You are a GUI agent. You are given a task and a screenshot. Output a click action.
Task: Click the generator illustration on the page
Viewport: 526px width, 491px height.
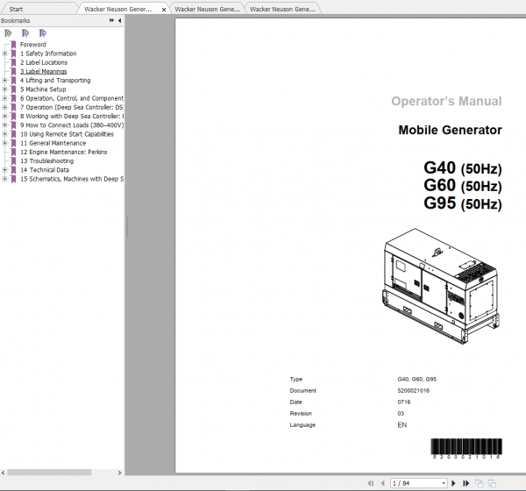tap(441, 287)
